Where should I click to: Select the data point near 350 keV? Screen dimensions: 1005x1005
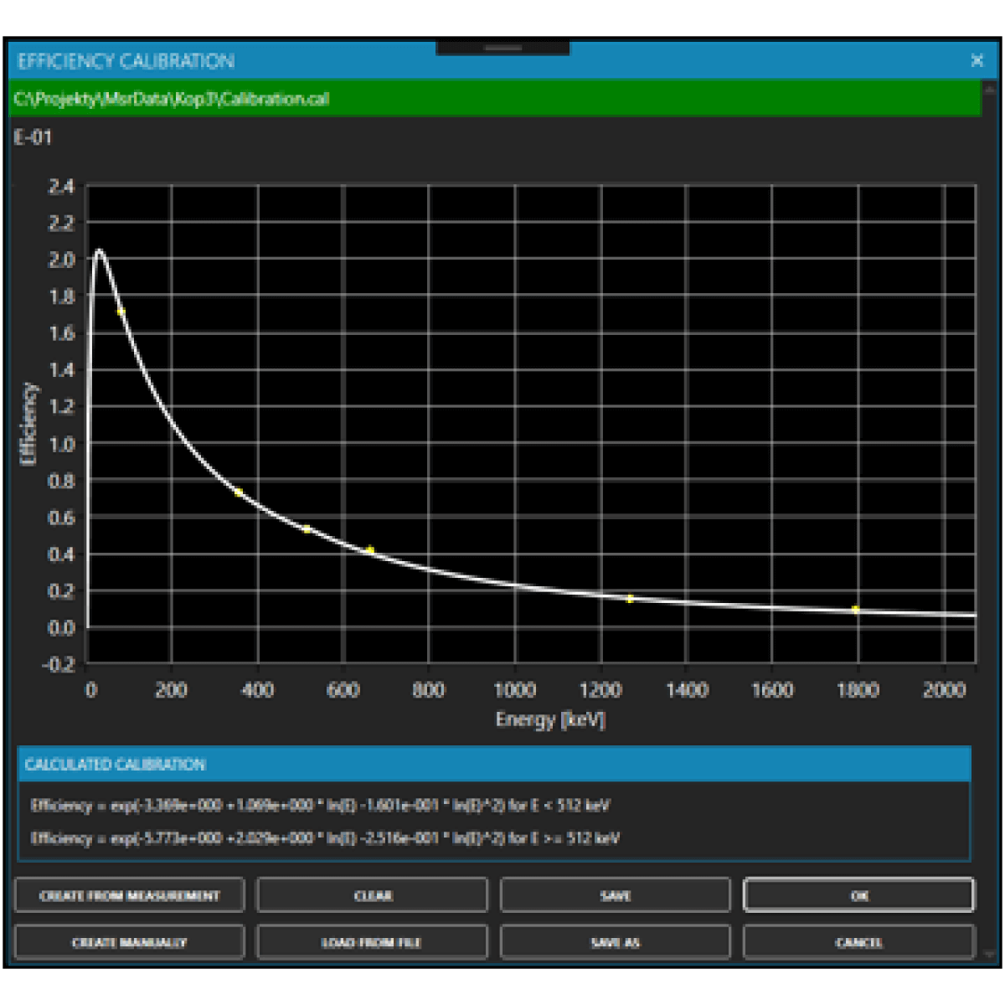pyautogui.click(x=239, y=492)
